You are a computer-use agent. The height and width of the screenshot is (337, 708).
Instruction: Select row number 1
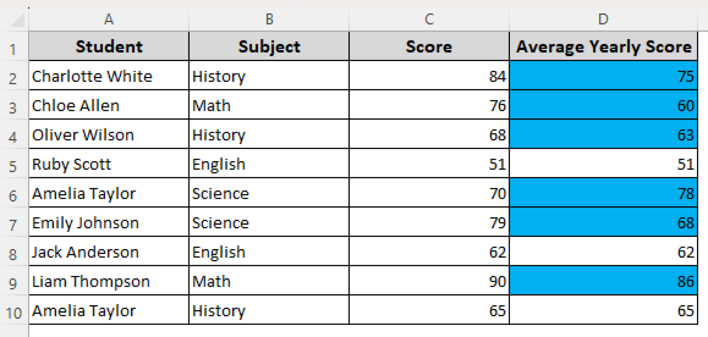click(x=14, y=46)
